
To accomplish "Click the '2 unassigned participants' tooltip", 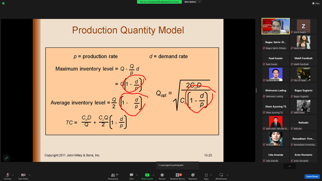I will pos(178,165).
